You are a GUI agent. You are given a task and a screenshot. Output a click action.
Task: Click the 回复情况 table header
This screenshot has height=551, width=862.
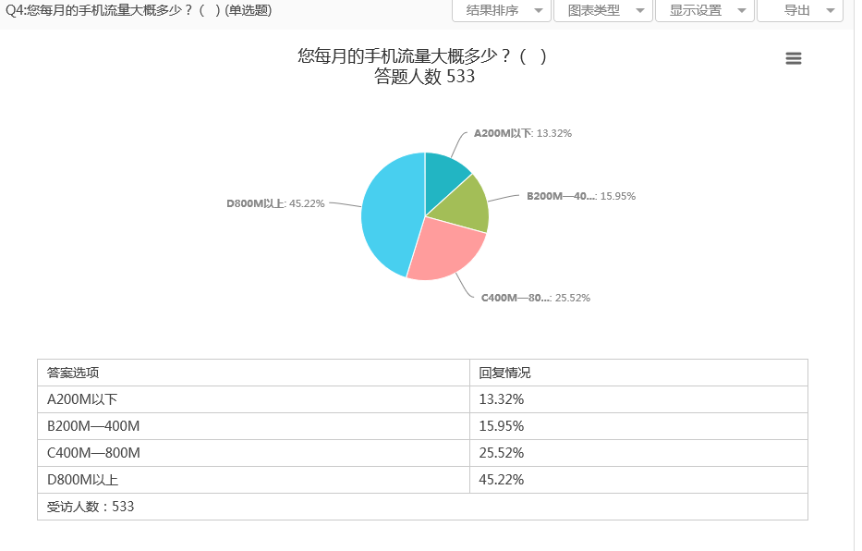(504, 373)
